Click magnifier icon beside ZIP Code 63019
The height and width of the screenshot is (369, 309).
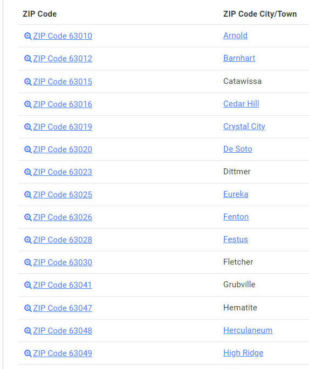tap(28, 127)
